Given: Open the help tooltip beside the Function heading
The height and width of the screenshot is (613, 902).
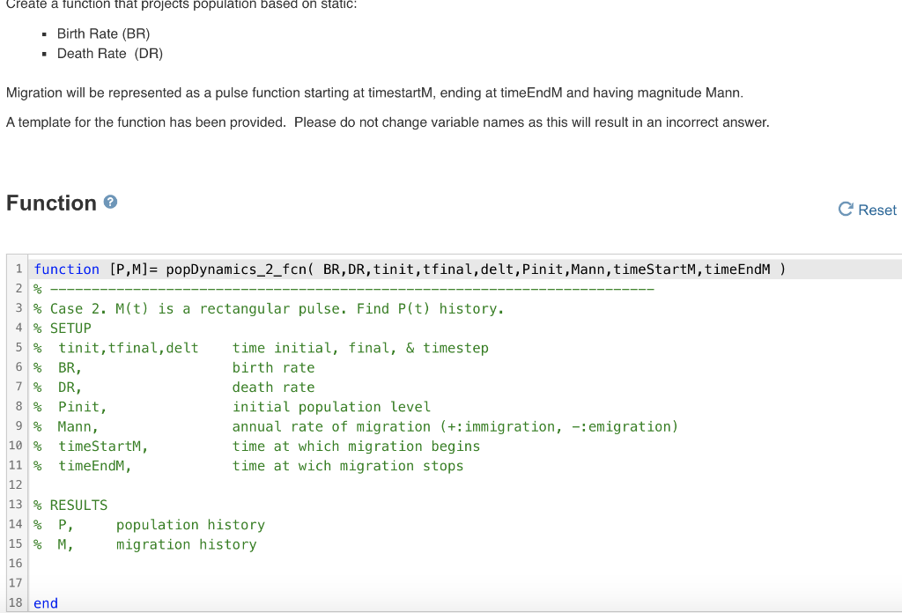Looking at the screenshot, I should 108,202.
